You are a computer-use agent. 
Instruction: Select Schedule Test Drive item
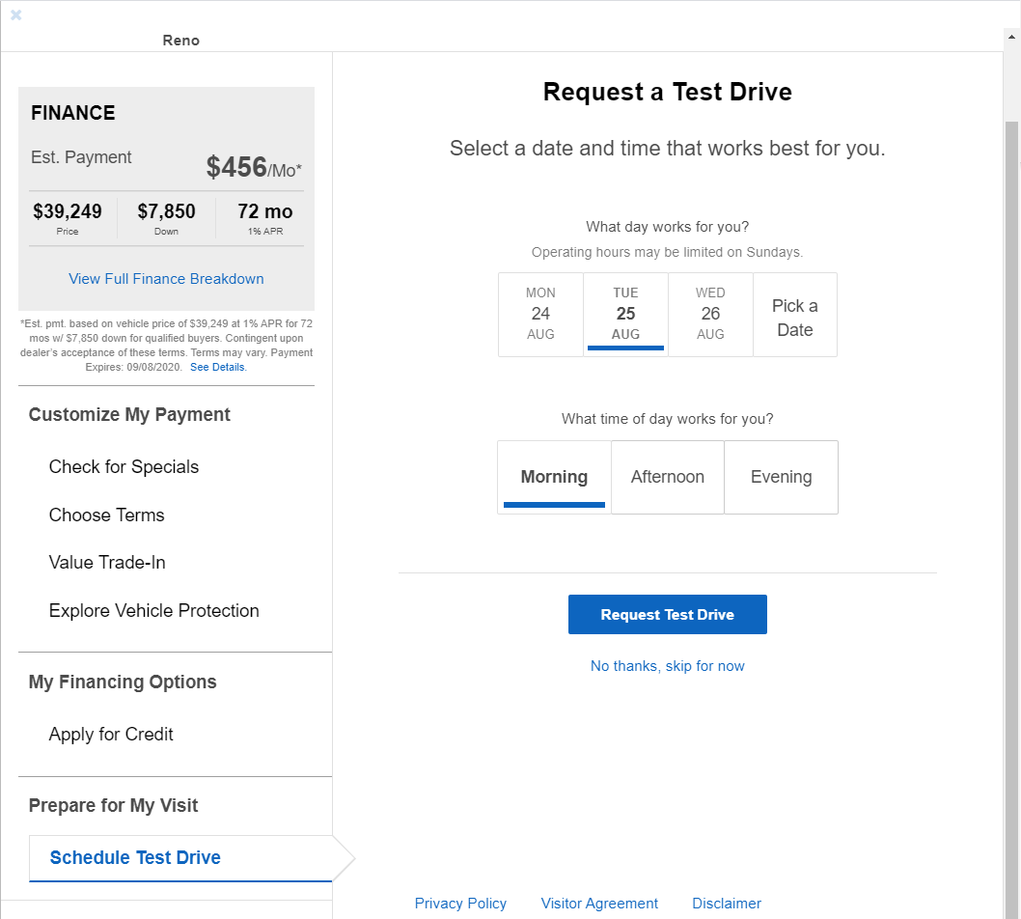point(181,858)
